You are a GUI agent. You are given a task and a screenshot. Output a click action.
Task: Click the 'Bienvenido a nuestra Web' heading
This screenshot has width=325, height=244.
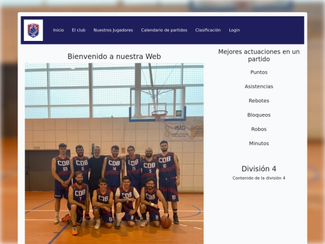click(114, 57)
